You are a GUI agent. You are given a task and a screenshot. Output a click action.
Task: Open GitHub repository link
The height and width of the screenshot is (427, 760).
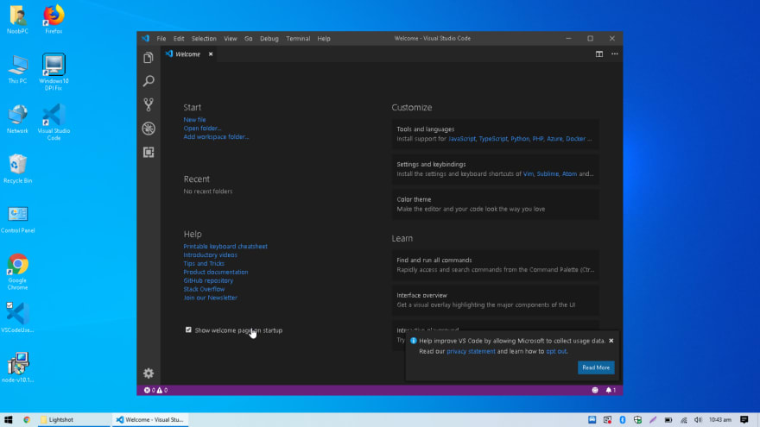[x=208, y=280]
